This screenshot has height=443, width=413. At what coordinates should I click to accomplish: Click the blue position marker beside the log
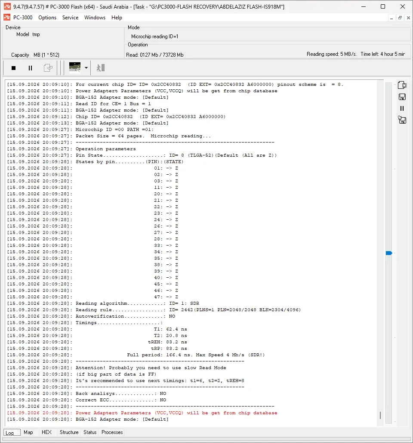click(x=389, y=253)
